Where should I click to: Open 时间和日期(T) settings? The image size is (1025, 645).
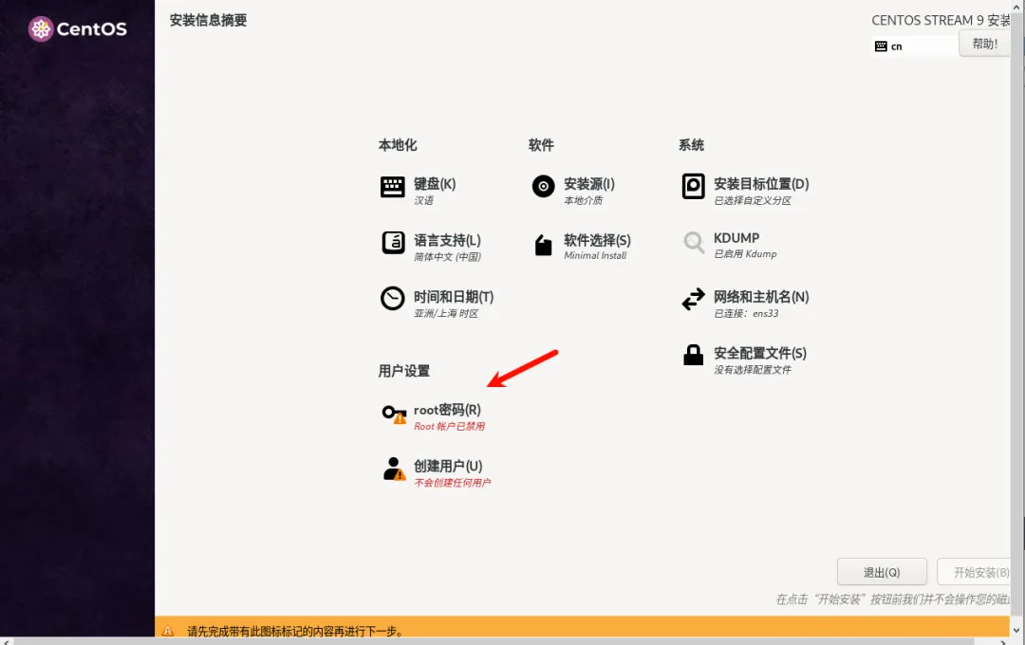454,297
